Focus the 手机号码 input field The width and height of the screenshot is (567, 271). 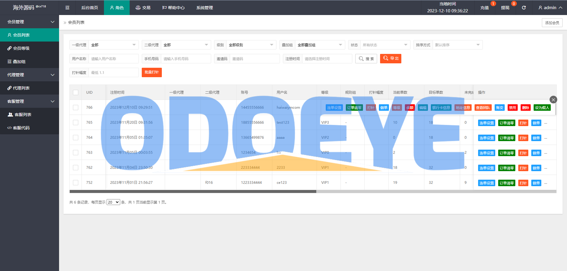186,59
